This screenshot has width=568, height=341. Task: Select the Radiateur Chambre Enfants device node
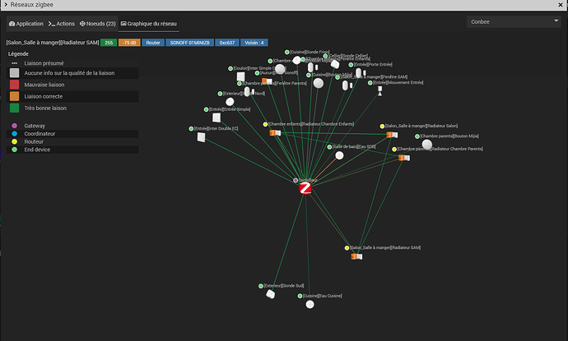[x=275, y=133]
